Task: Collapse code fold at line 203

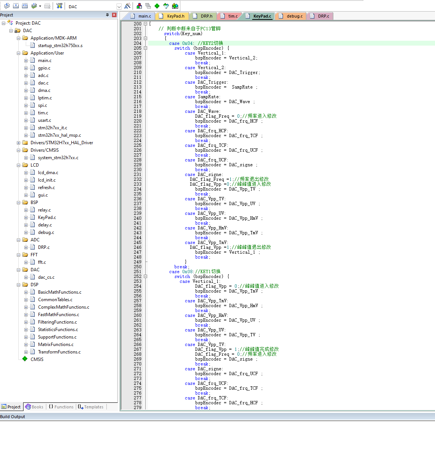Action: point(146,38)
